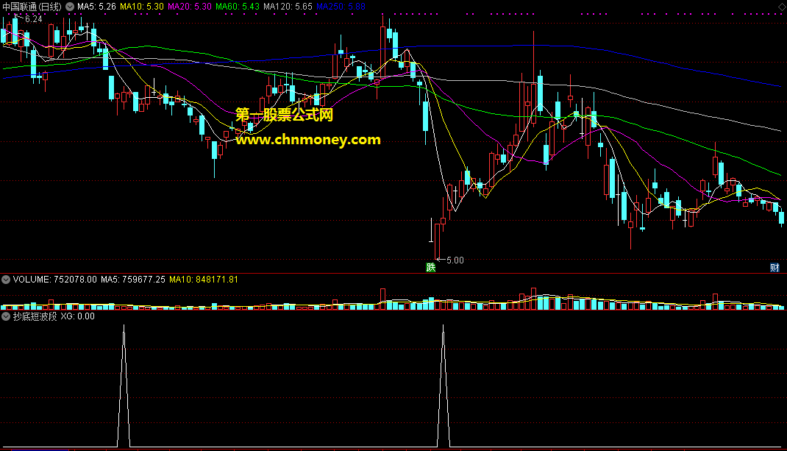Click the 6.24 high price marker
This screenshot has width=787, height=451.
pos(34,19)
